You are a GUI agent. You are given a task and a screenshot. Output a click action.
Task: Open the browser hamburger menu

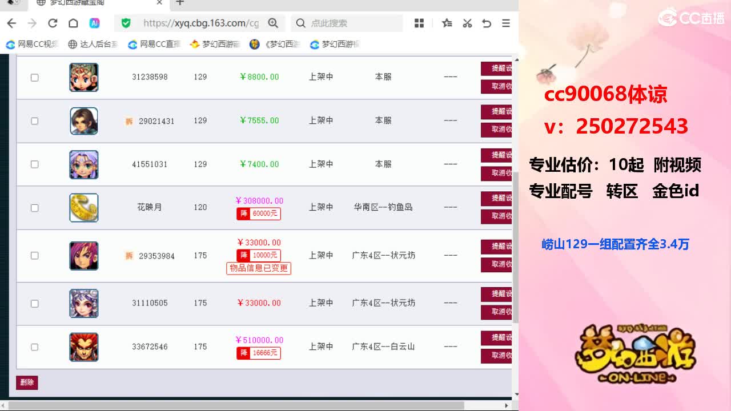[506, 23]
